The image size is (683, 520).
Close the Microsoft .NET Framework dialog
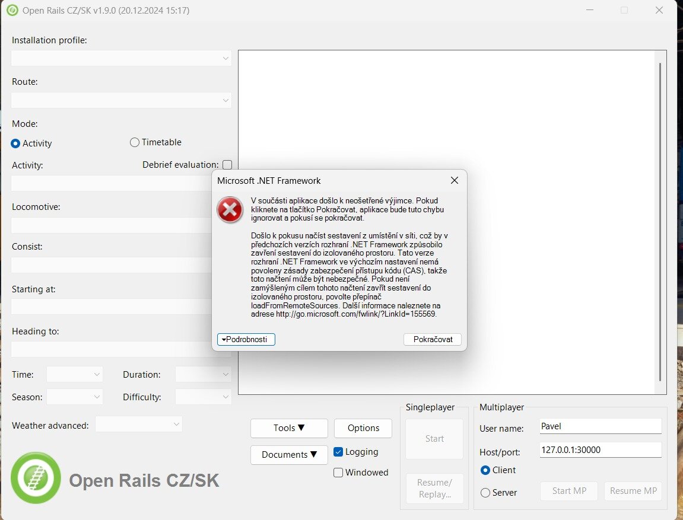pyautogui.click(x=454, y=180)
